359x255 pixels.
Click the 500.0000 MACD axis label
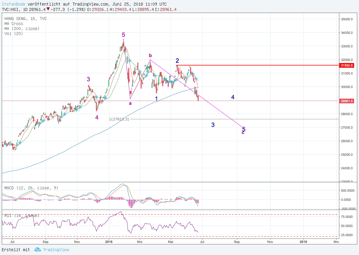tap(348, 190)
